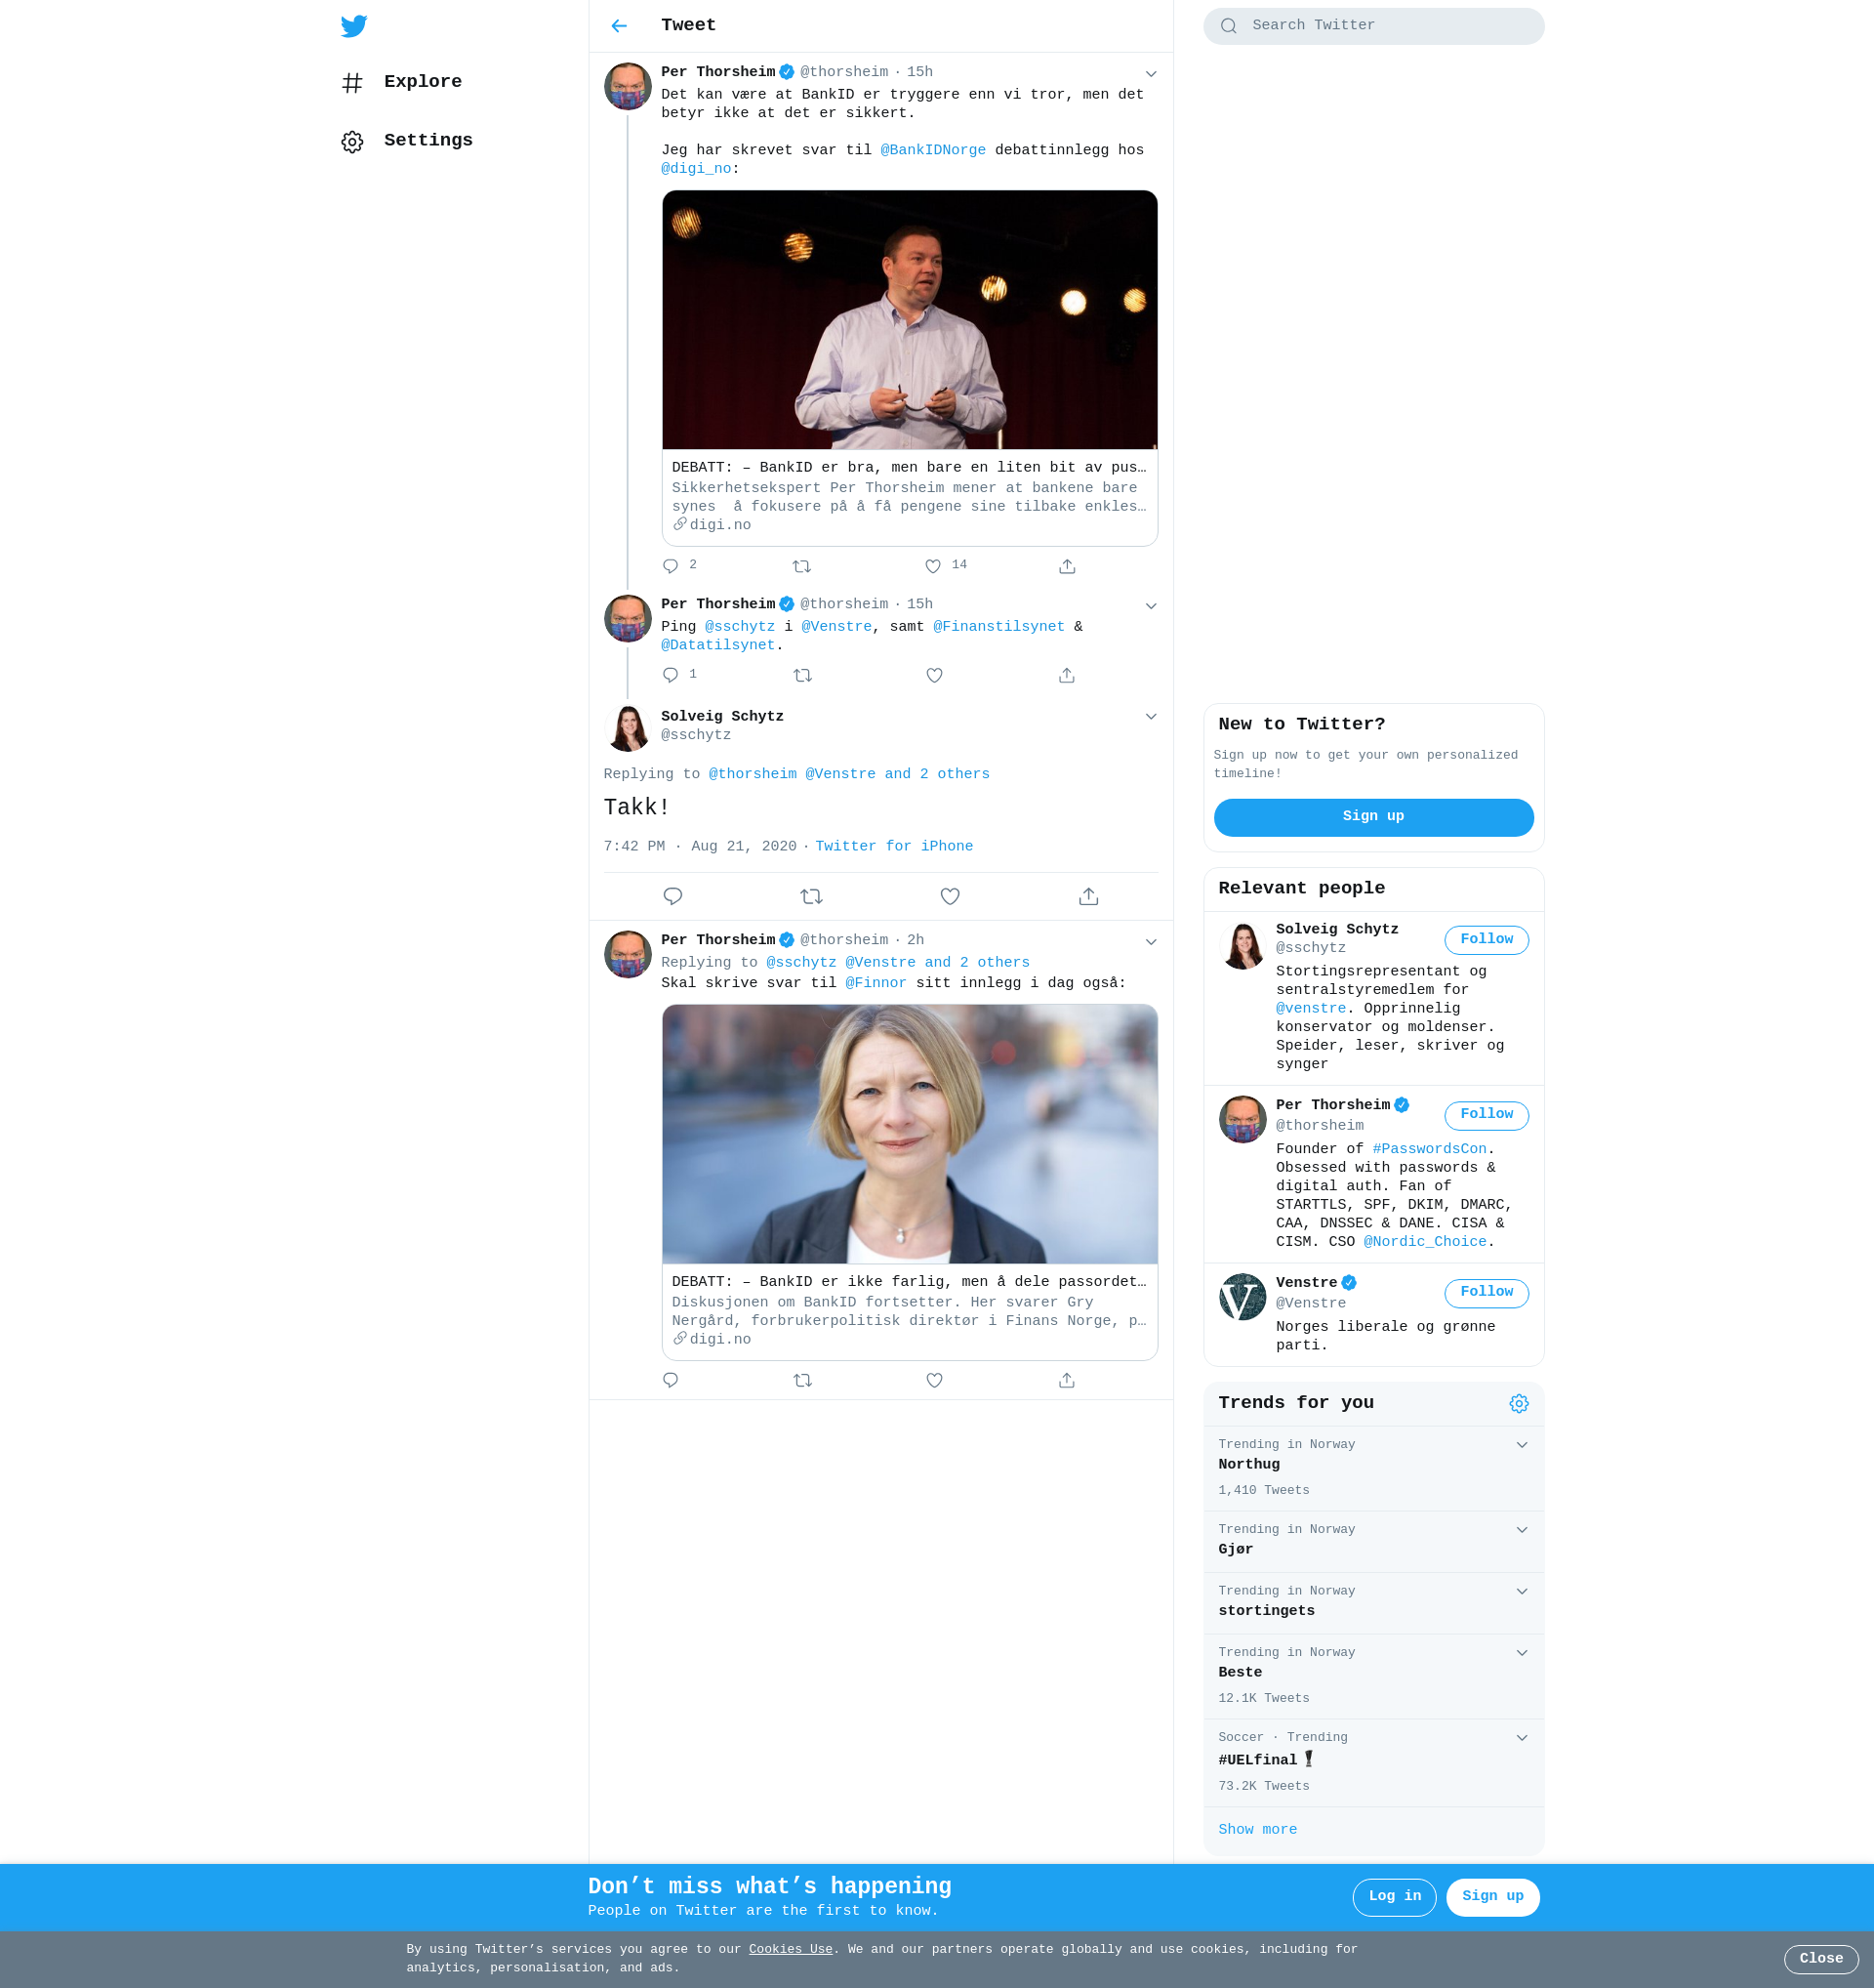Image resolution: width=1874 pixels, height=1988 pixels.
Task: Close the cookies notice
Action: pos(1821,1959)
